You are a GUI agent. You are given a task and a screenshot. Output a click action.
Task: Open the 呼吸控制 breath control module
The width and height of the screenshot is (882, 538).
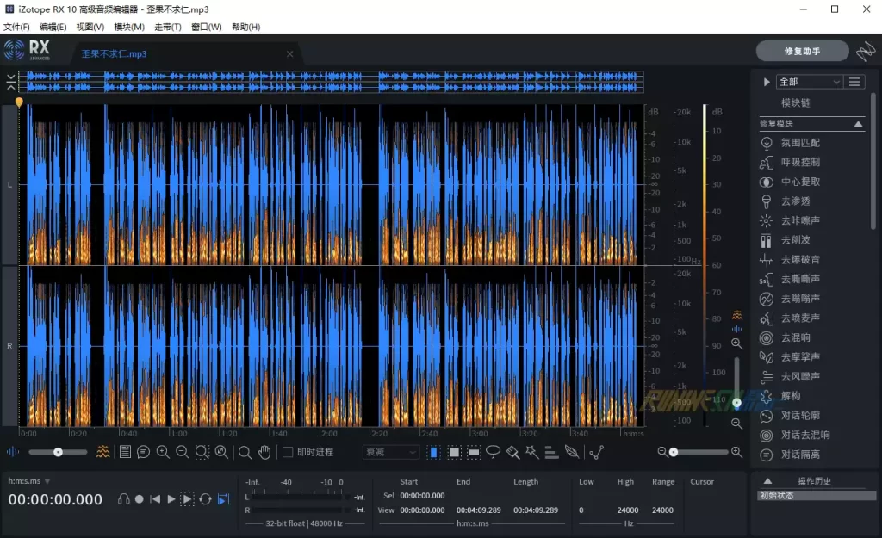800,162
